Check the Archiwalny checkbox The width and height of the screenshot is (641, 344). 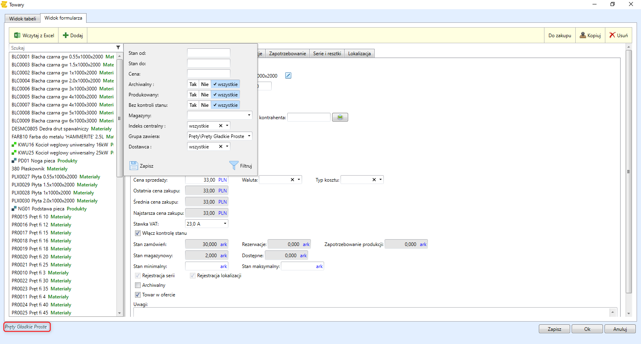click(x=138, y=285)
